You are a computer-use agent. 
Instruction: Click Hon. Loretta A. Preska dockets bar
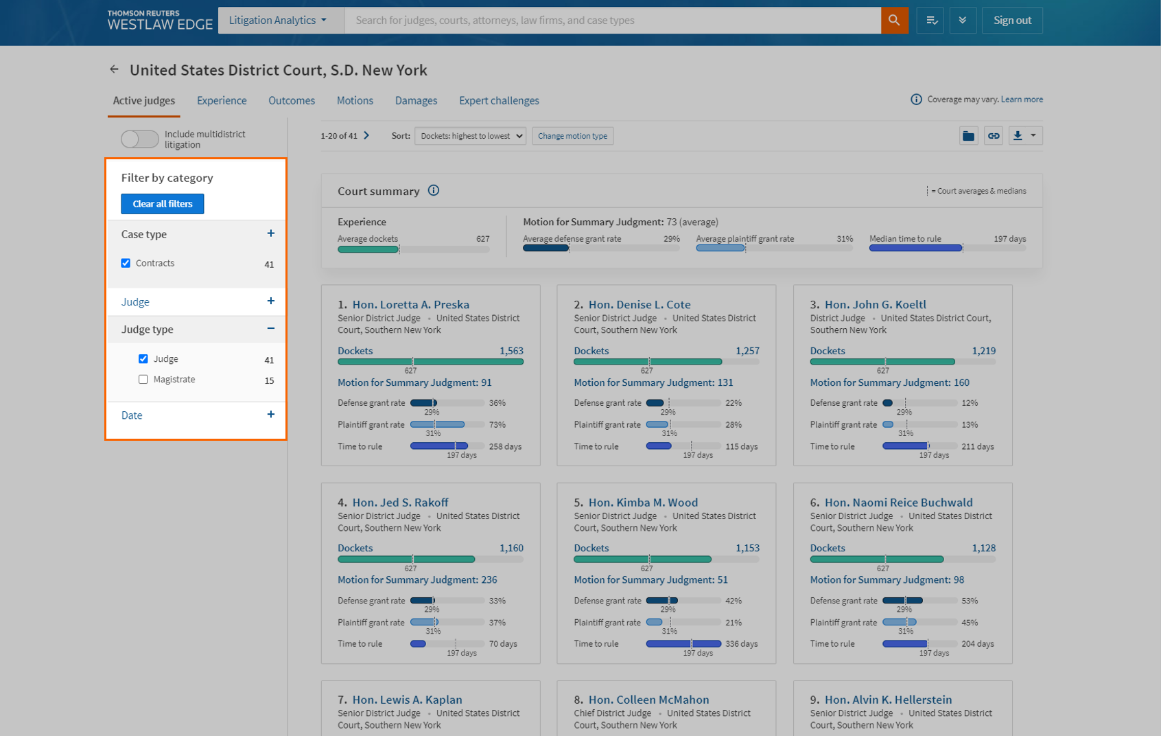coord(430,362)
